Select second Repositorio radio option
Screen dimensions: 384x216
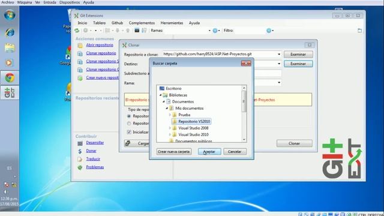coord(129,124)
